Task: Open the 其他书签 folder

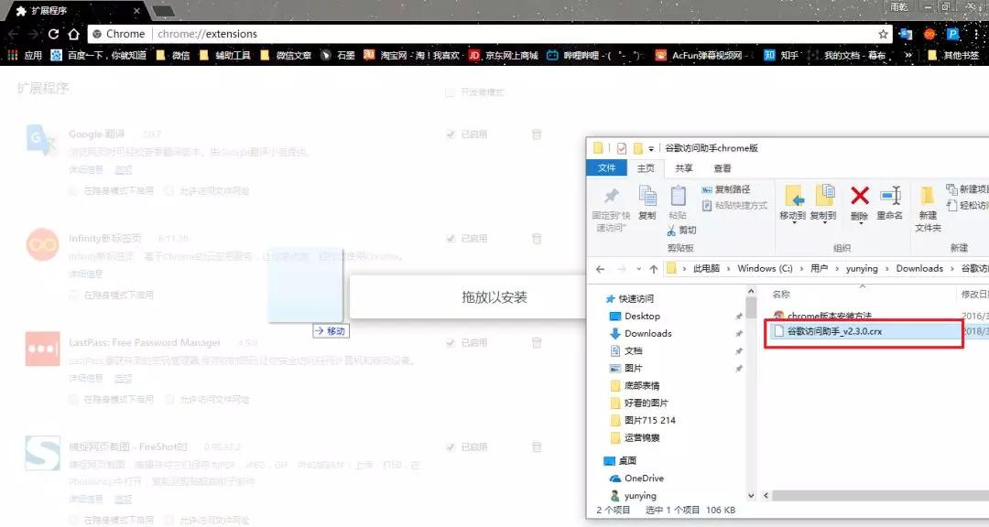Action: tap(953, 56)
